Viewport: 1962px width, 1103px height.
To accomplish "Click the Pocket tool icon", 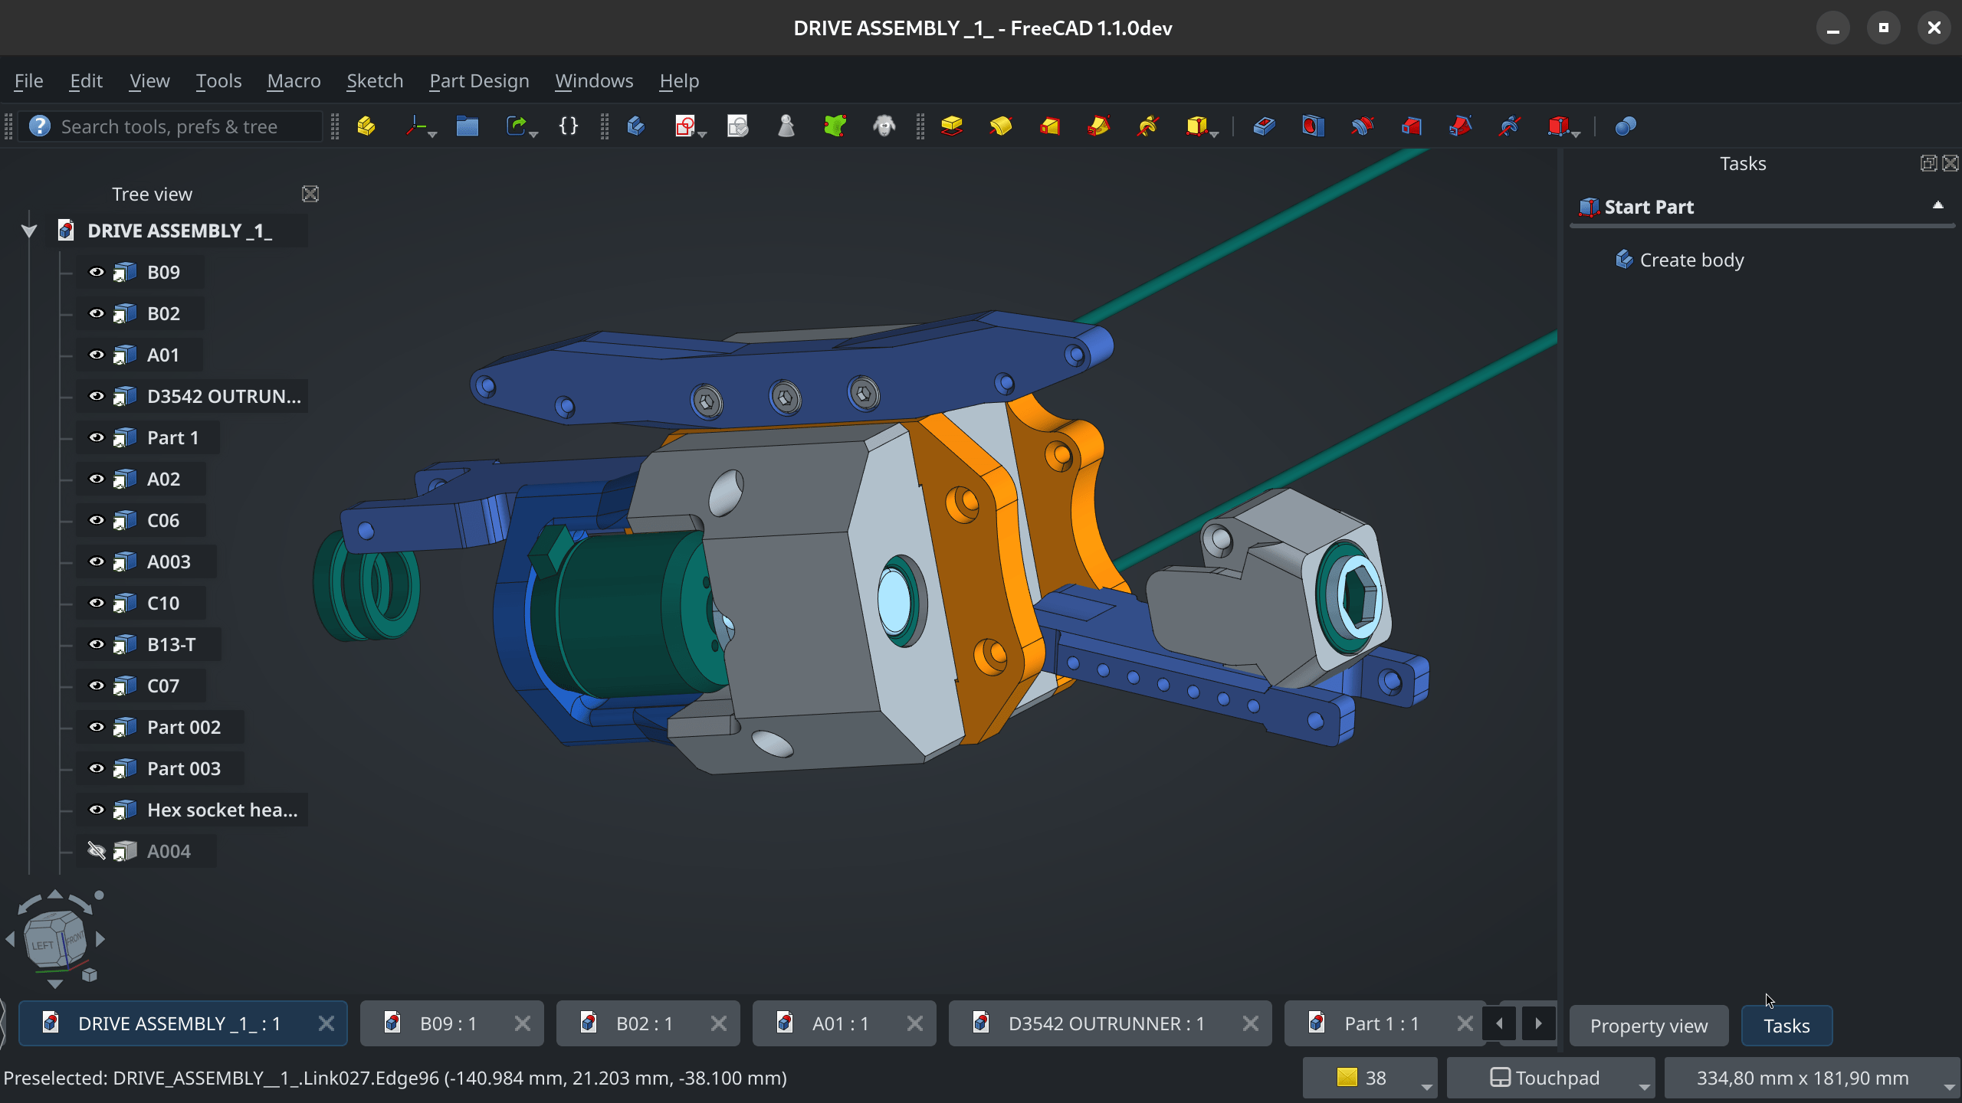I will 1264,126.
